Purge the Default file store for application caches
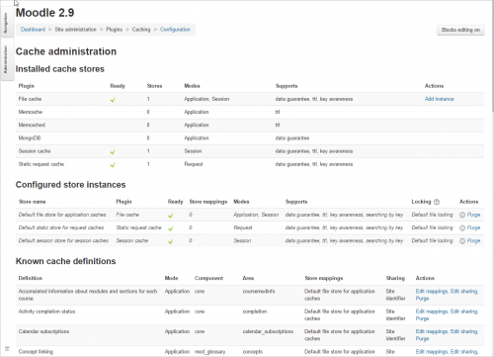The height and width of the screenshot is (357, 494). (x=473, y=215)
